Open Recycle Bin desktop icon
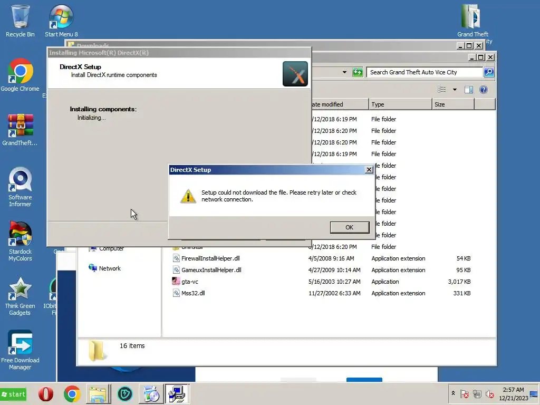This screenshot has width=540, height=405. click(20, 21)
